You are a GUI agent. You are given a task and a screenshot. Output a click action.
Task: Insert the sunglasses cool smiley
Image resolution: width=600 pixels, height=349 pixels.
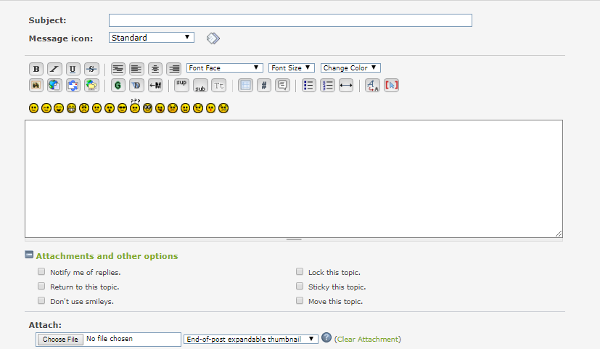(x=122, y=108)
